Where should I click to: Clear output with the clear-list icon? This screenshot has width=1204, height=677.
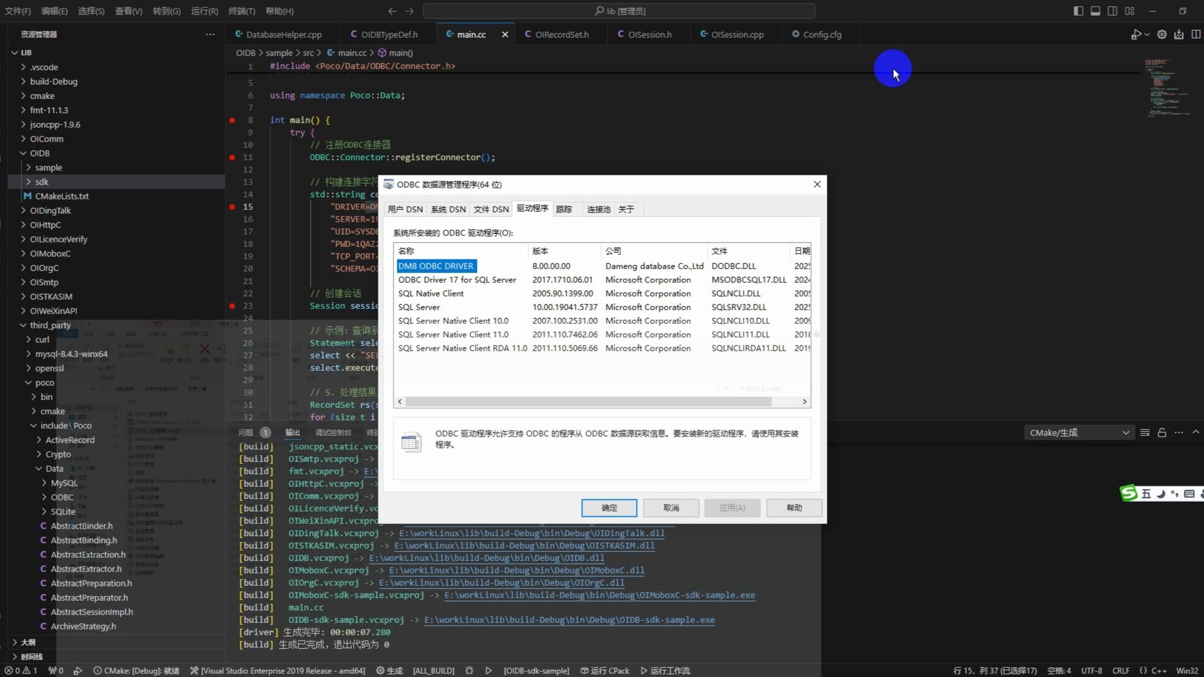click(1145, 433)
